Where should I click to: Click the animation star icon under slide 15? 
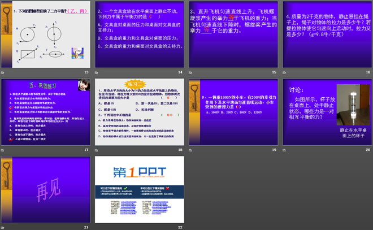[x=190, y=72]
